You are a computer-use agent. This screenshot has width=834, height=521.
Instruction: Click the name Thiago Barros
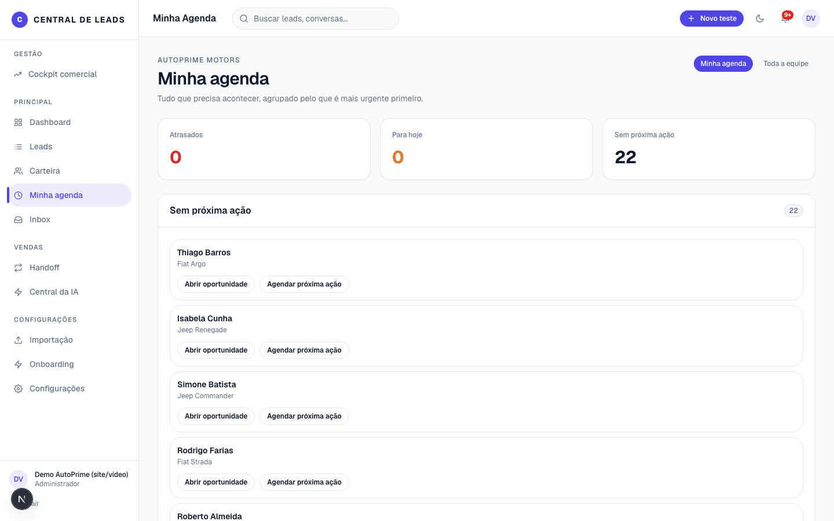tap(204, 252)
